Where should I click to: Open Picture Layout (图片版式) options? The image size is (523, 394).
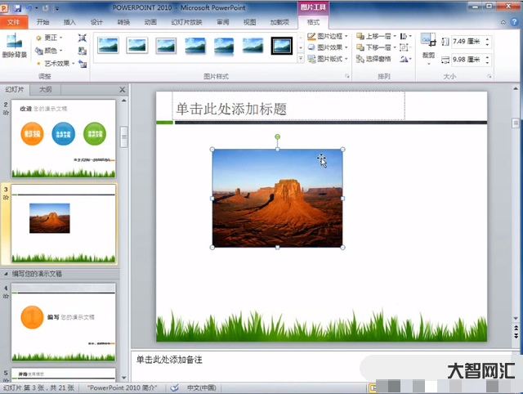(331, 59)
